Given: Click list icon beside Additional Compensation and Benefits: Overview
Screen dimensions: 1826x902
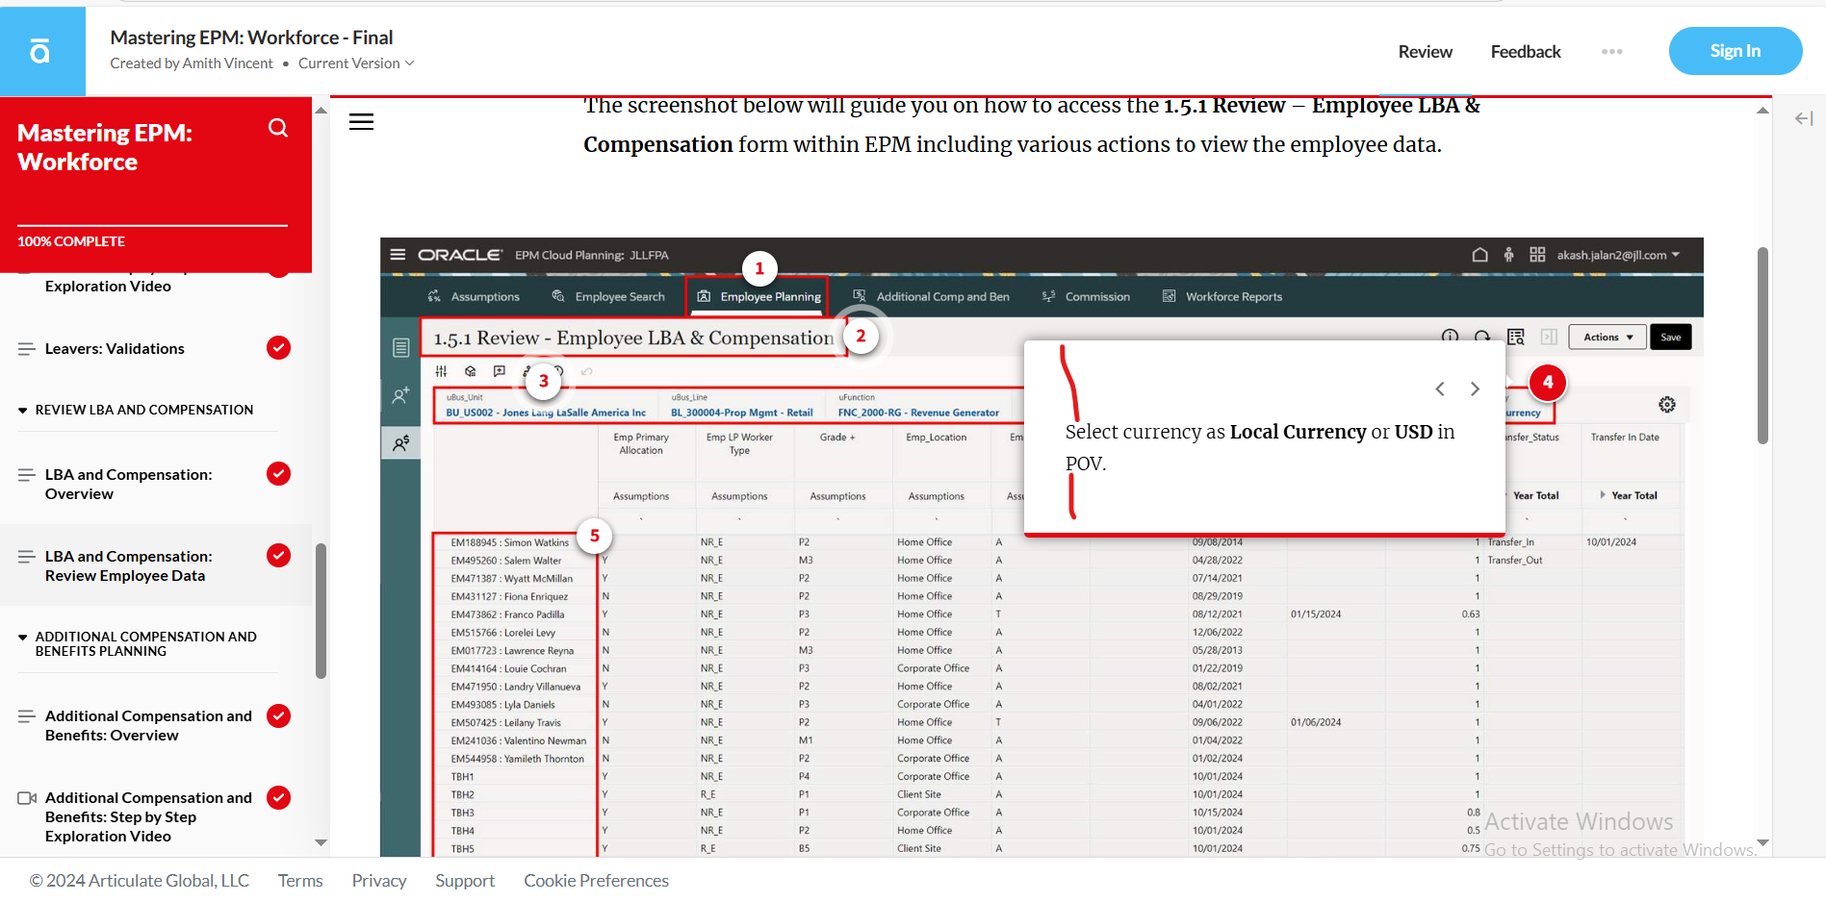Looking at the screenshot, I should tap(27, 716).
